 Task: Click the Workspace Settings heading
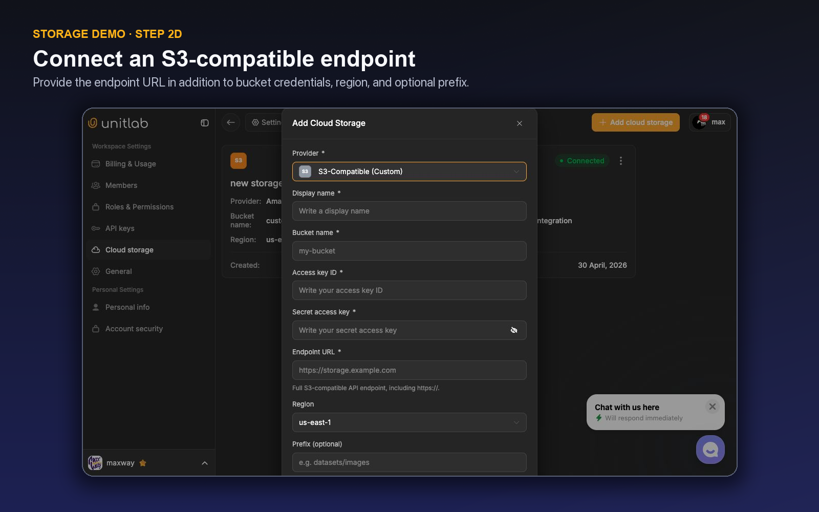pyautogui.click(x=121, y=146)
